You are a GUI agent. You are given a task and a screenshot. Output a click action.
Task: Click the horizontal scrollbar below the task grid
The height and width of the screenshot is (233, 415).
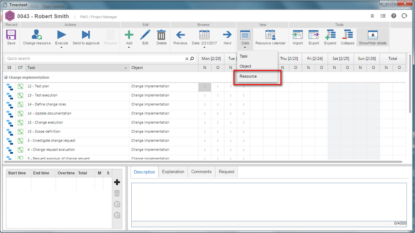click(203, 162)
